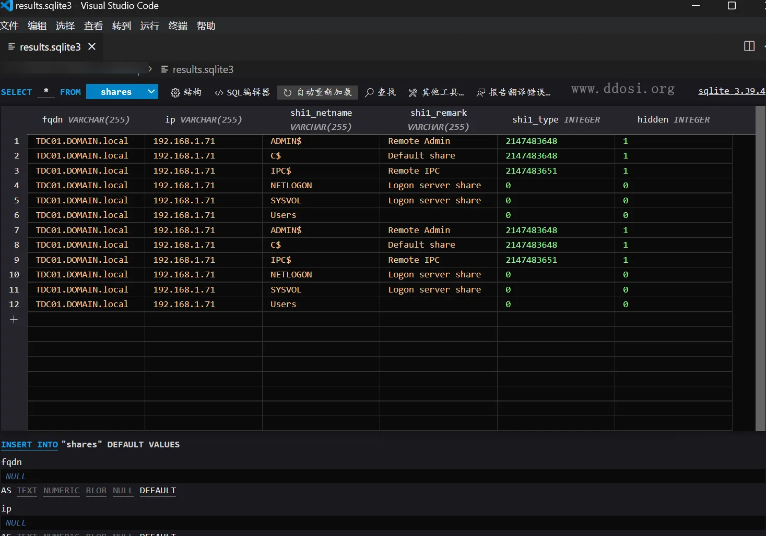Image resolution: width=766 pixels, height=536 pixels.
Task: Open 其他工具 menu
Action: [x=436, y=92]
